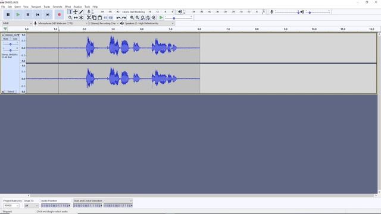The height and width of the screenshot is (214, 381).
Task: Click the Audio Position time field
Action: click(x=55, y=206)
